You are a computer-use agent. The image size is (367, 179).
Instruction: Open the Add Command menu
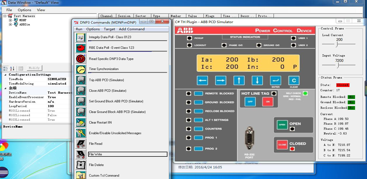(132, 29)
